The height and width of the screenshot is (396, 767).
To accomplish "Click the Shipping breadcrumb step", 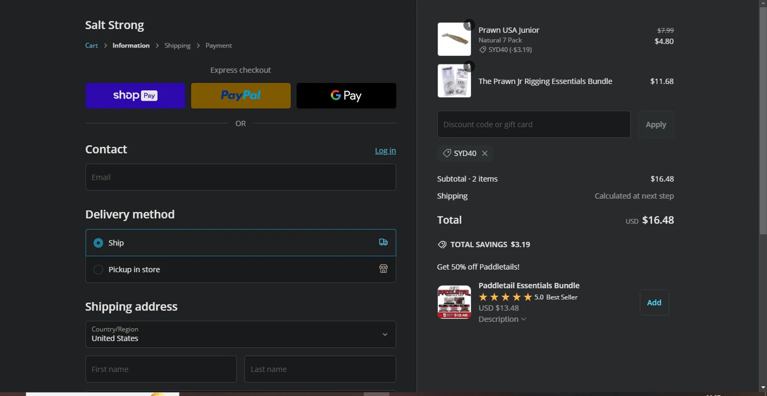I will pos(177,46).
